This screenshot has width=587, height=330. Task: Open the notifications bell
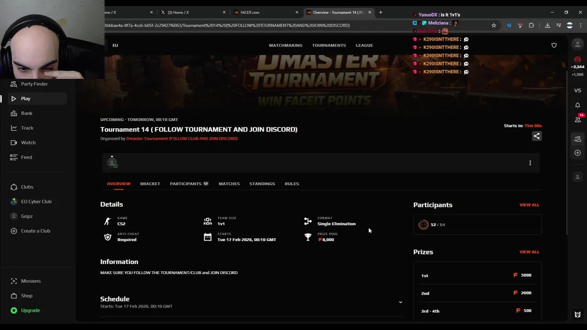point(577,105)
